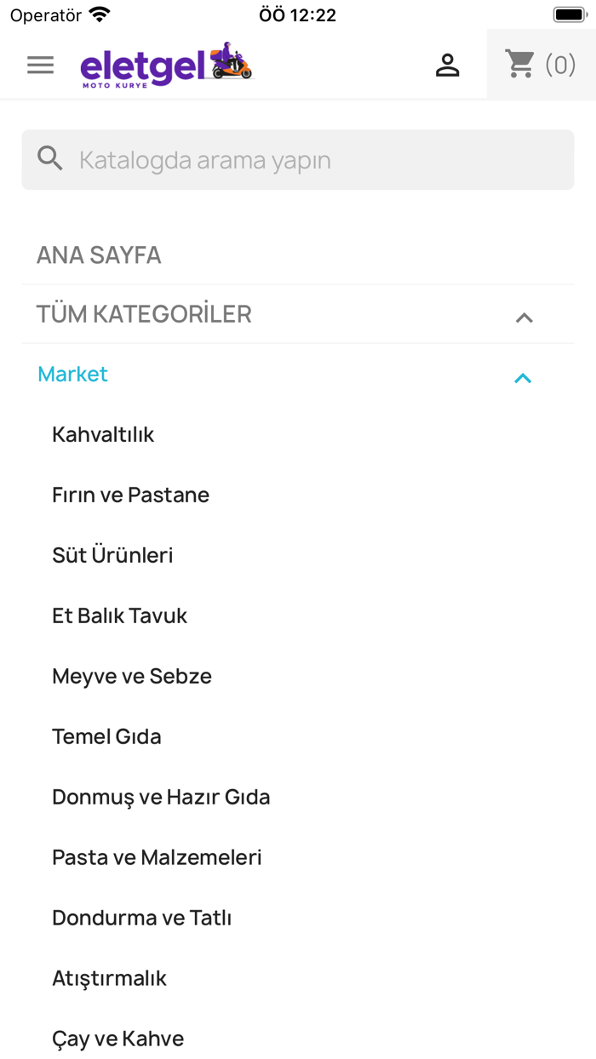Screen dimensions: 596x1059
Task: Open Temel Gıda subcategory
Action: click(106, 737)
